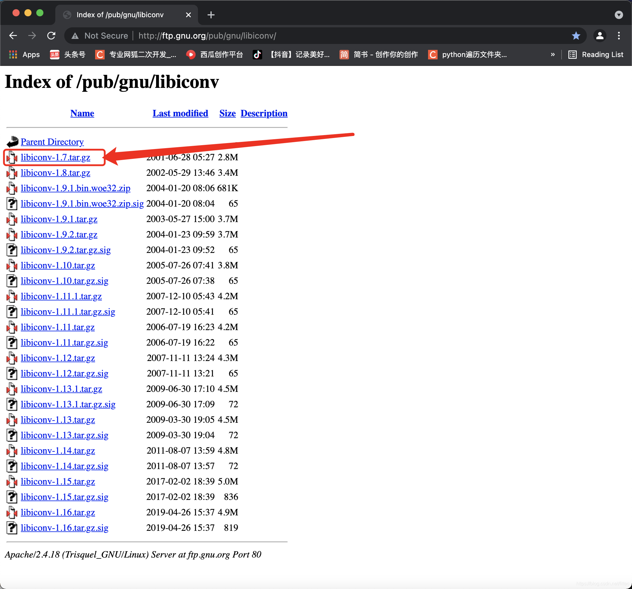Expand hidden bookmarks overflow chevron
Screen dimensions: 632x589
click(553, 55)
